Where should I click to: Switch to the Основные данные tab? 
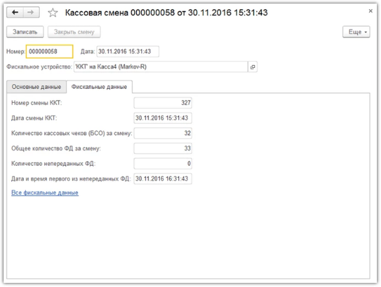36,87
